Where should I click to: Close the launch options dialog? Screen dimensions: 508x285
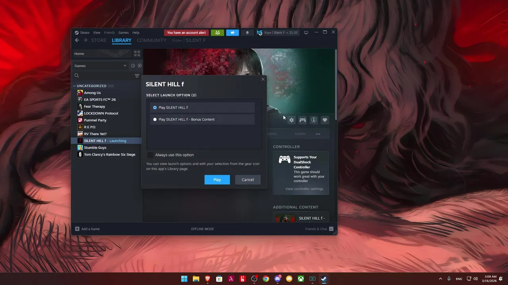[x=263, y=79]
